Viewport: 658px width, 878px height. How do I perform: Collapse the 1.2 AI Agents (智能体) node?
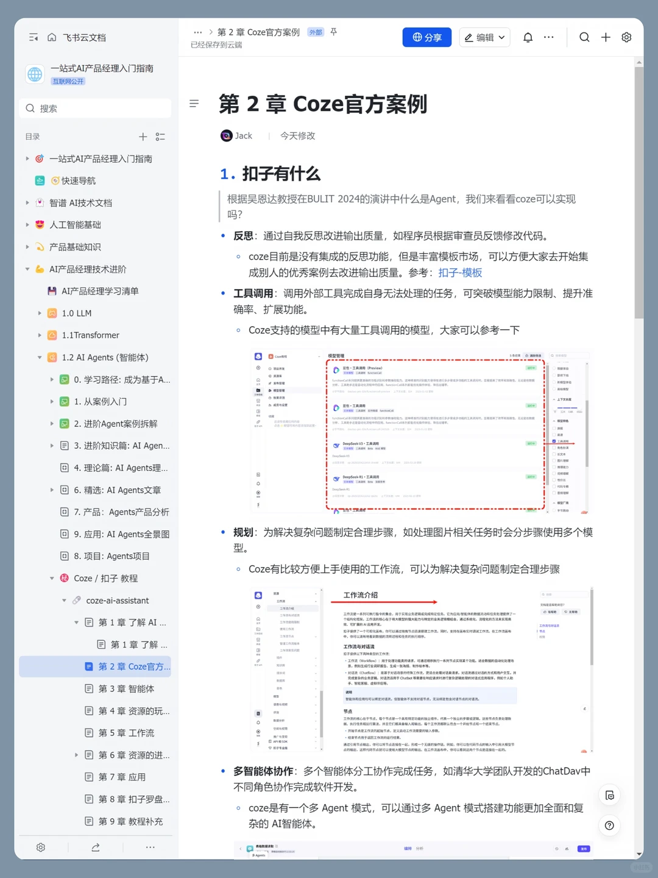point(40,357)
